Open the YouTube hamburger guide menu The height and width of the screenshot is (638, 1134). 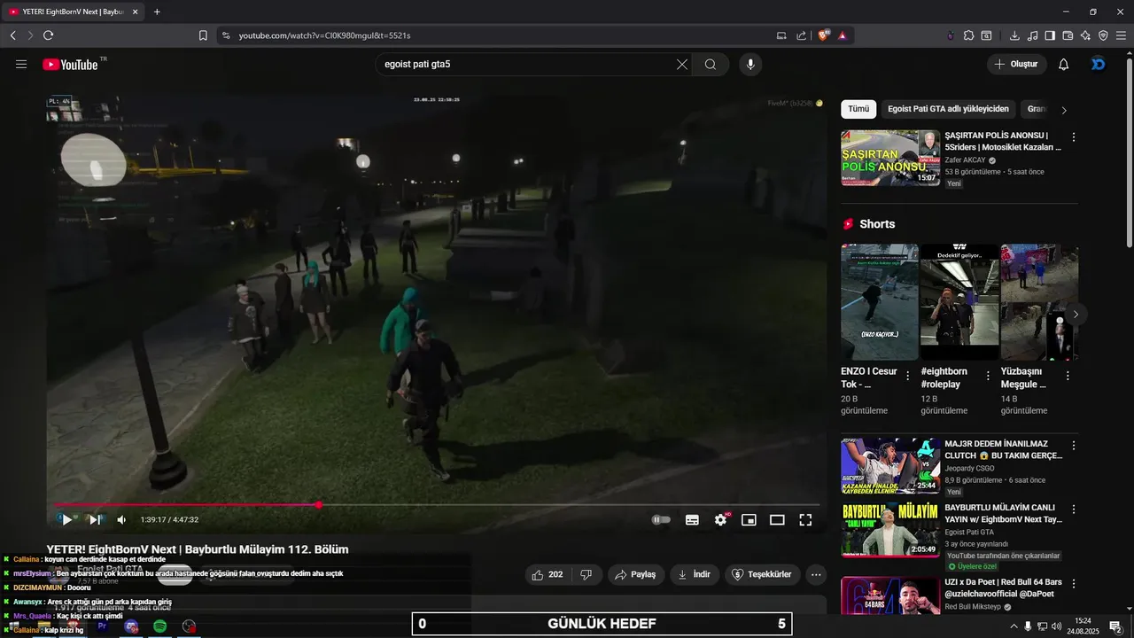pyautogui.click(x=21, y=64)
